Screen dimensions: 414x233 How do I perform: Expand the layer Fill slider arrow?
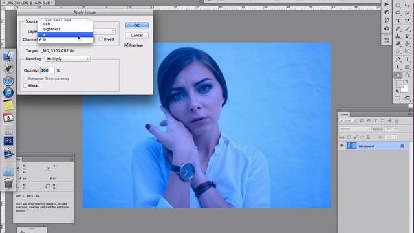[x=395, y=137]
